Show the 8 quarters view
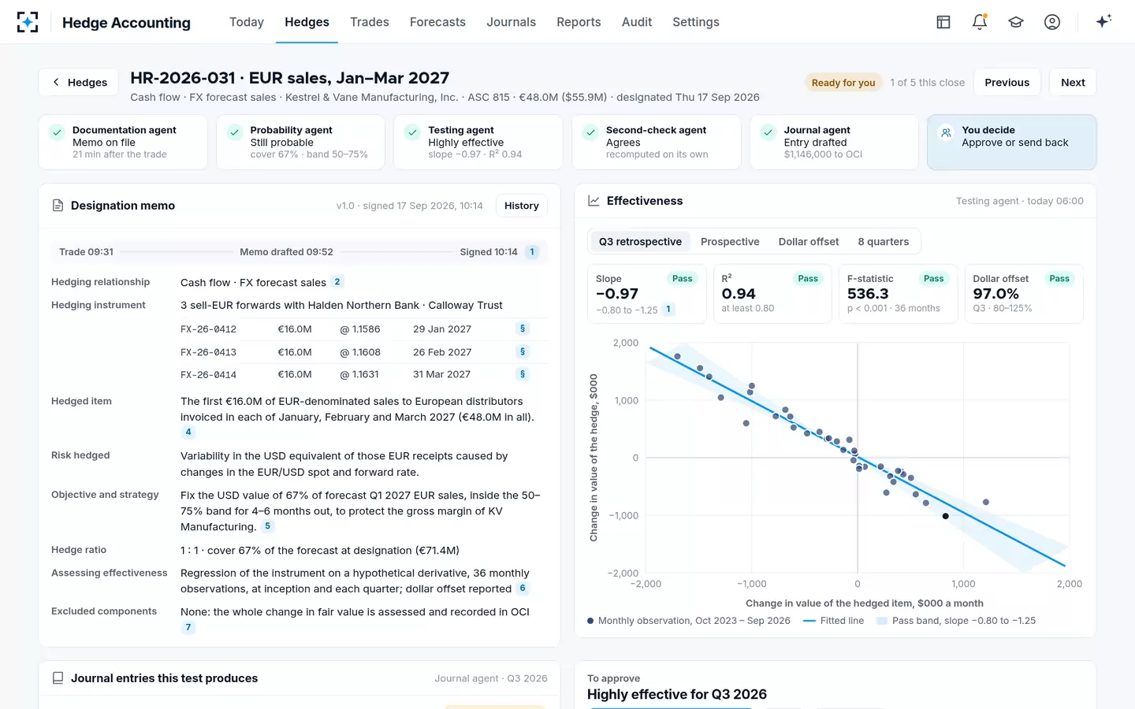The image size is (1135, 709). (x=884, y=242)
